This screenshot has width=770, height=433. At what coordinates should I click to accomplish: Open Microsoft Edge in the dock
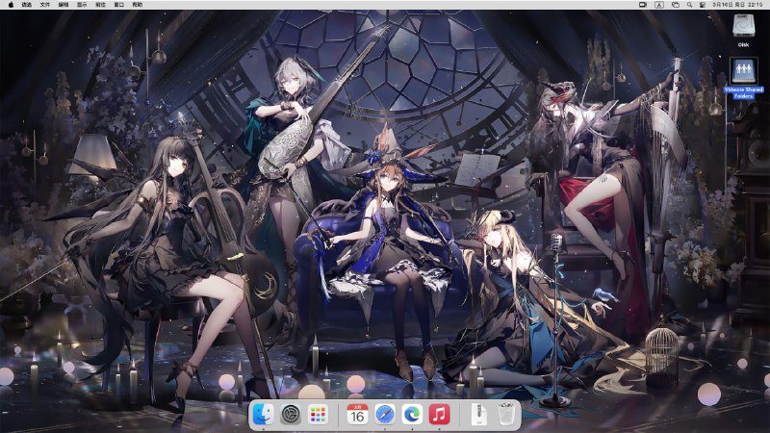pyautogui.click(x=412, y=415)
